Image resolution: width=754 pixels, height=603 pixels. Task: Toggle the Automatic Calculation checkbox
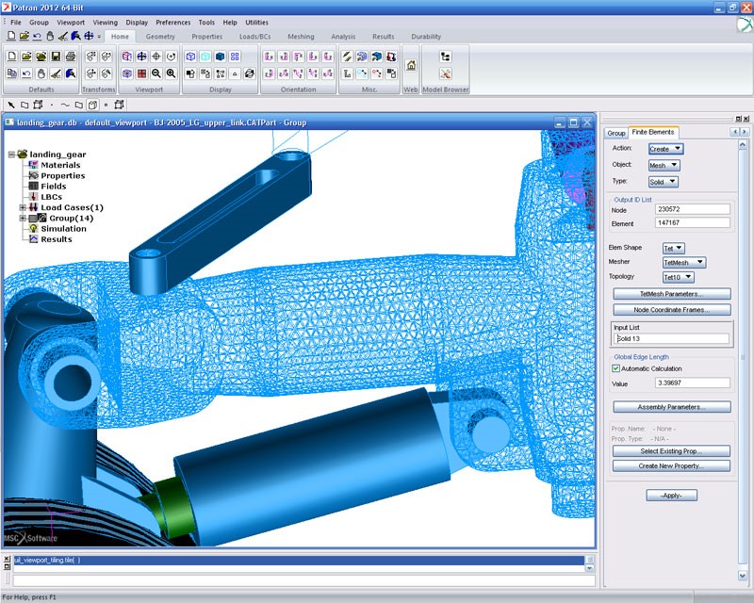point(615,368)
